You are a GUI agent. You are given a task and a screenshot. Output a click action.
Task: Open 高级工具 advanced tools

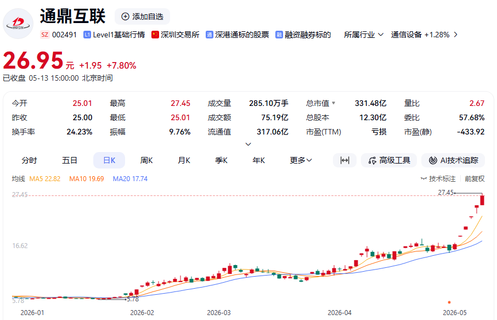389,160
